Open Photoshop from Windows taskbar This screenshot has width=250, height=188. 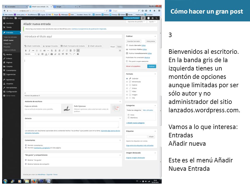click(41, 181)
